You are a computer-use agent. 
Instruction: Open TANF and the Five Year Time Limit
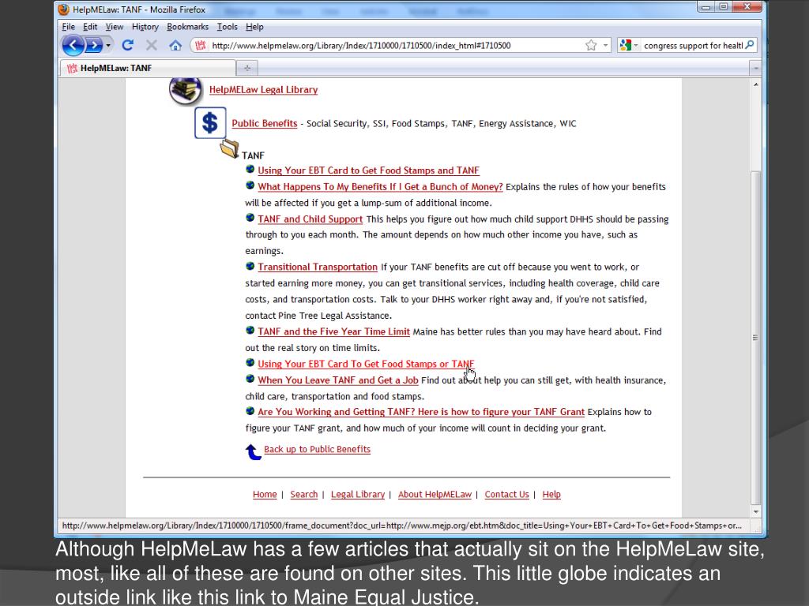coord(334,332)
